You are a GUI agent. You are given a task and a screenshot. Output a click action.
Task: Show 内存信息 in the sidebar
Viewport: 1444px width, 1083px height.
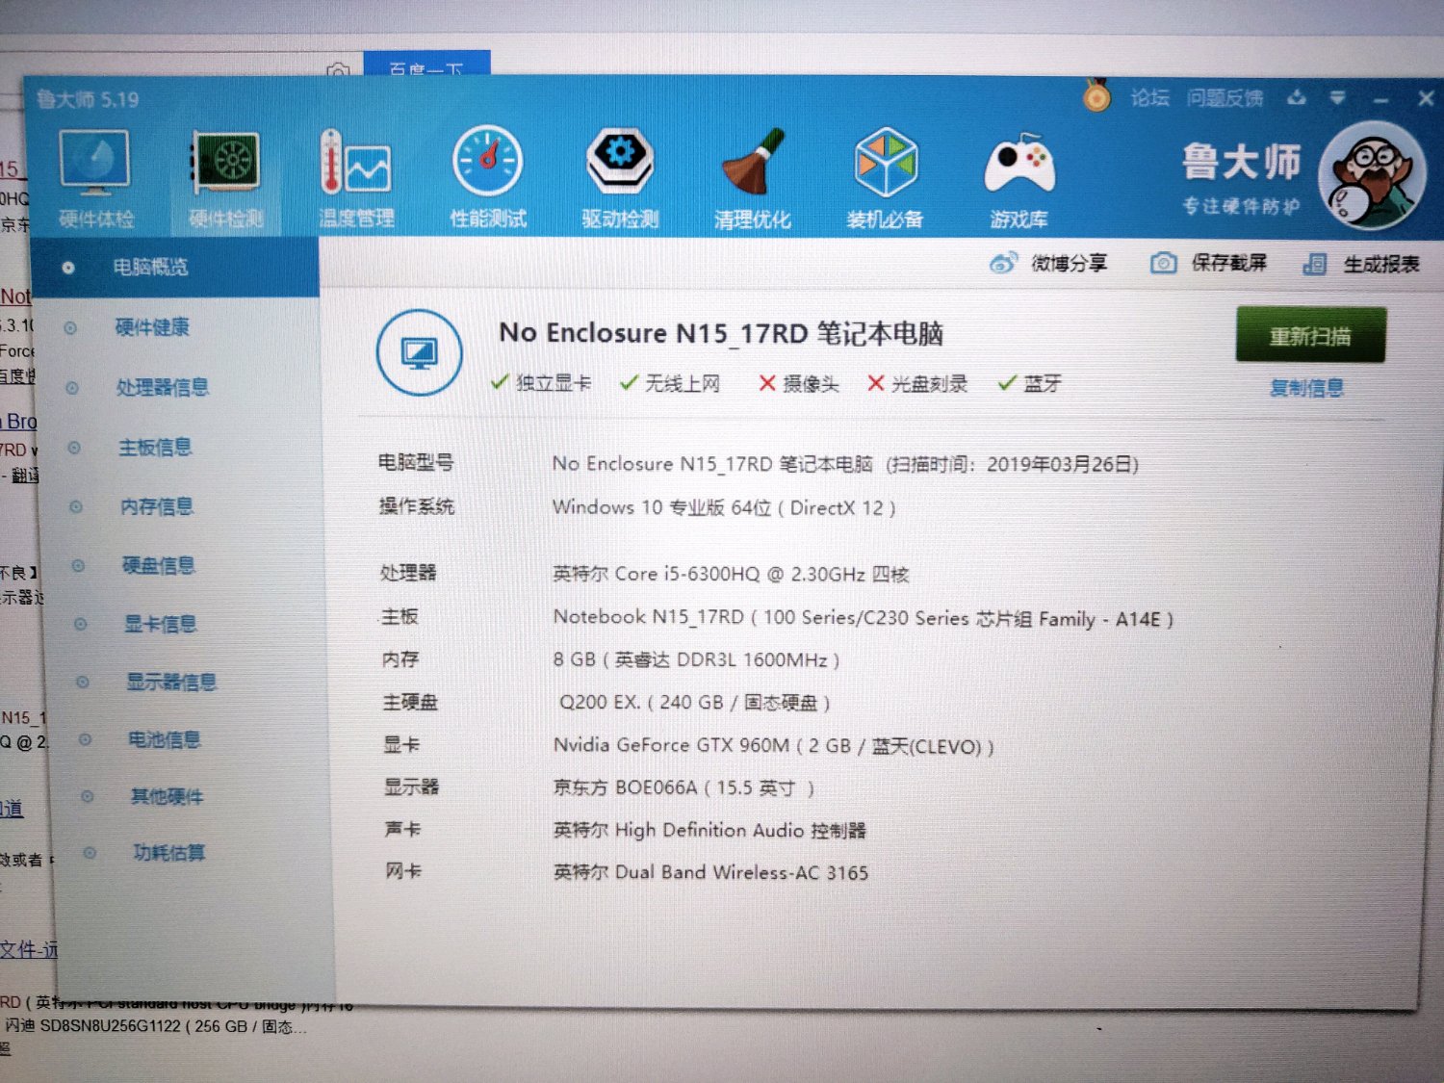point(157,505)
